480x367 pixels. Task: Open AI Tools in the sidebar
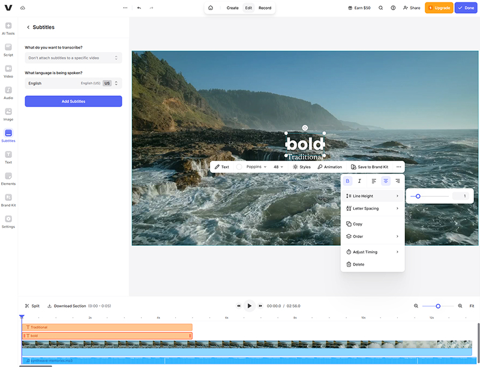click(8, 28)
